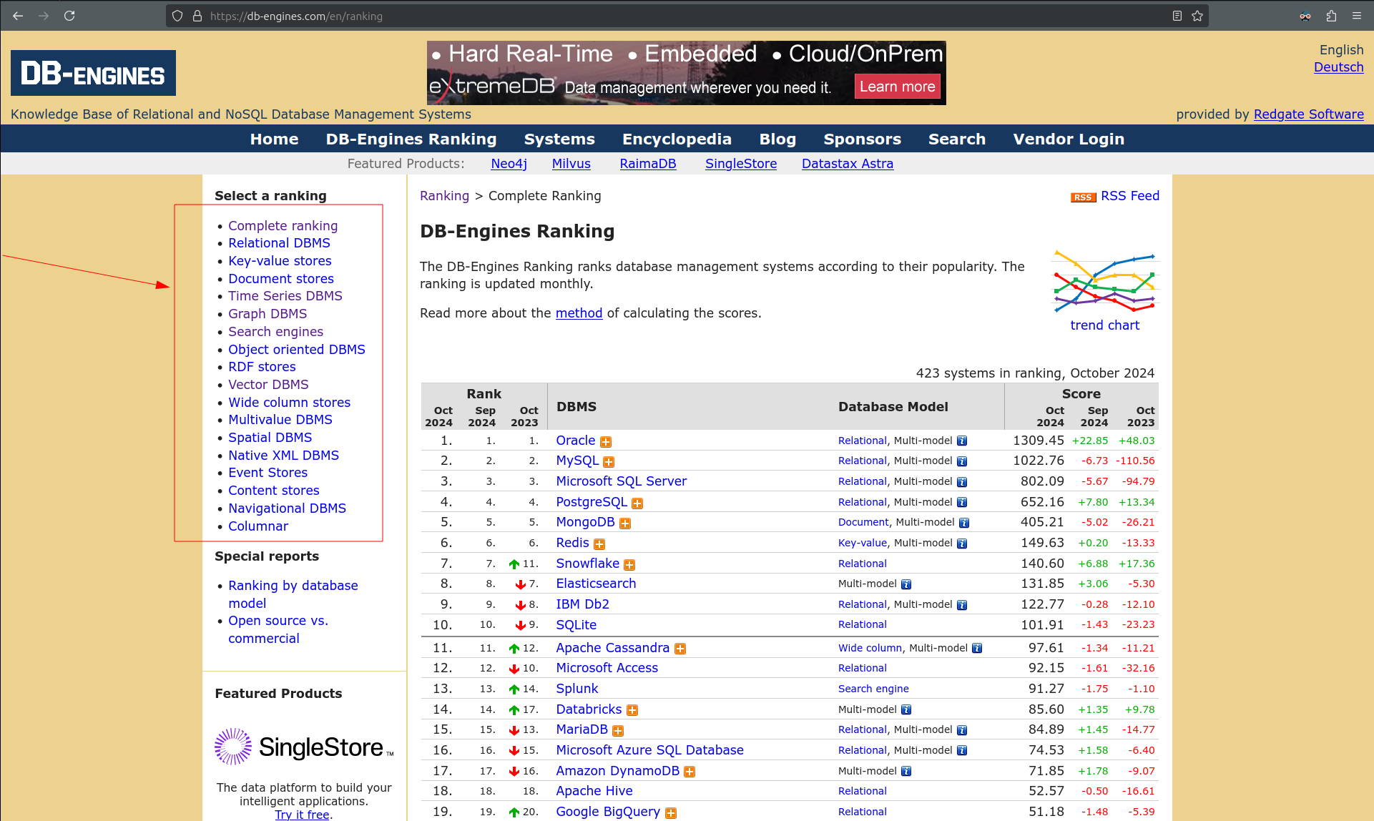
Task: Click the Search engine model link for Splunk
Action: click(873, 689)
